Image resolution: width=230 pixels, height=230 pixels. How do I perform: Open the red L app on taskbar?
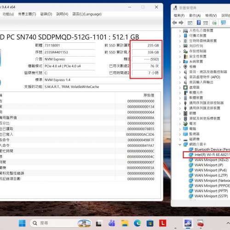pos(162,223)
